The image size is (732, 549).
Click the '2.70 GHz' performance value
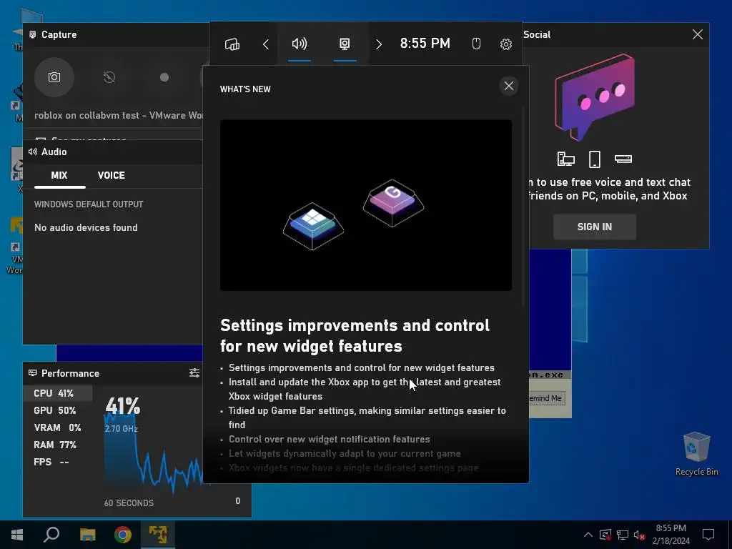(122, 429)
